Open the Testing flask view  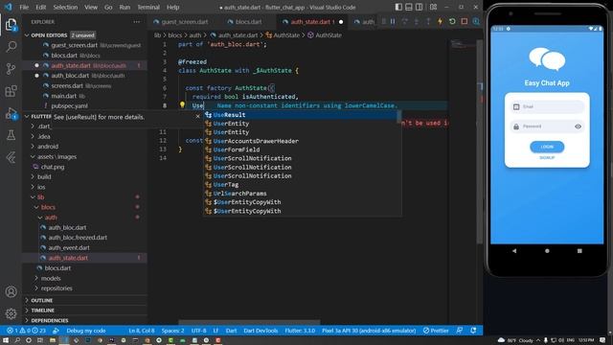11,135
